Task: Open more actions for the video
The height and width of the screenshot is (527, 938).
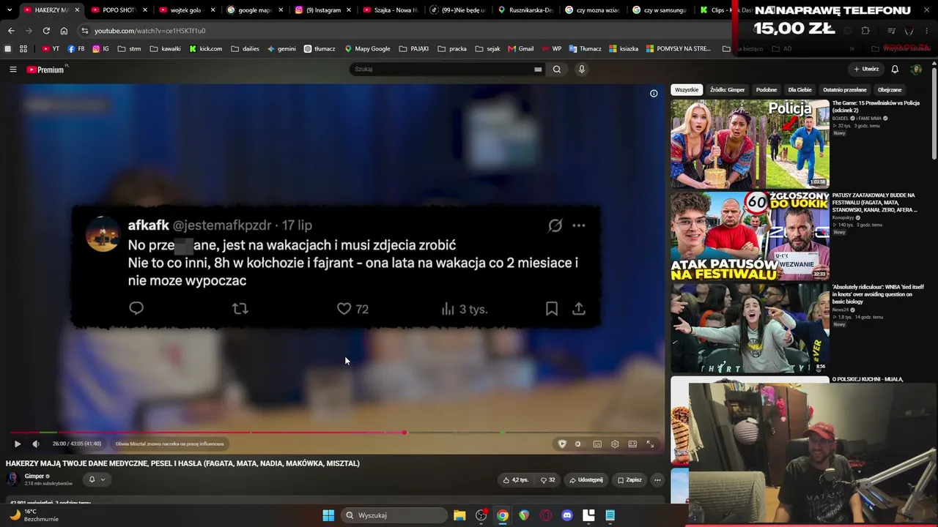Action: point(657,480)
